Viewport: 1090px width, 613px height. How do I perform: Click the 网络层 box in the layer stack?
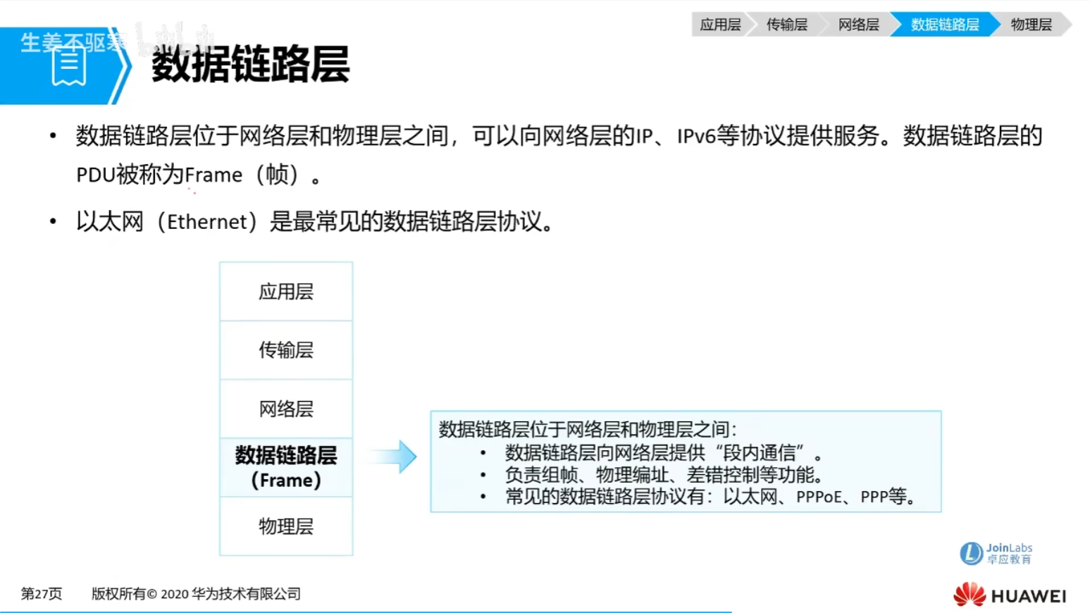(x=286, y=409)
